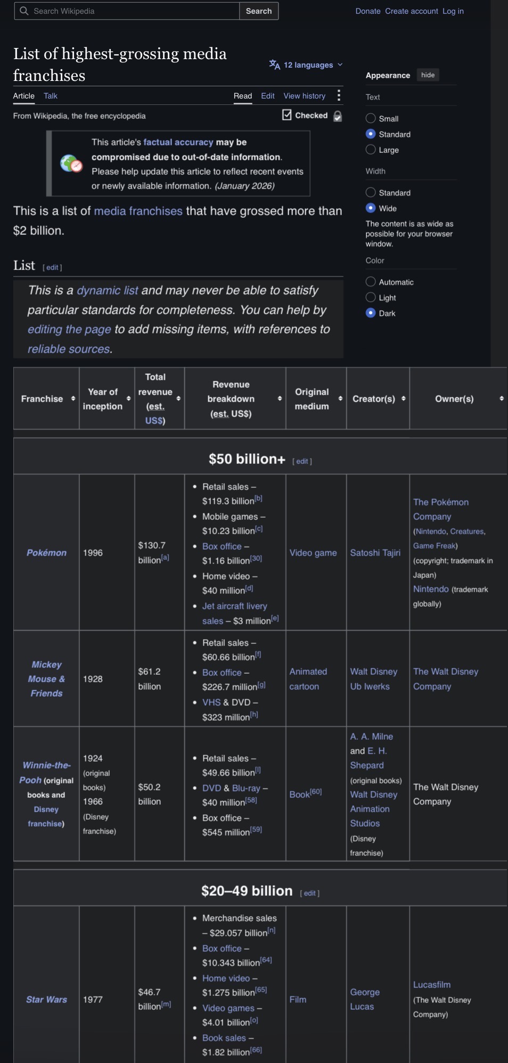Viewport: 508px width, 1063px height.
Task: Click the search magnifier icon
Action: tap(24, 11)
